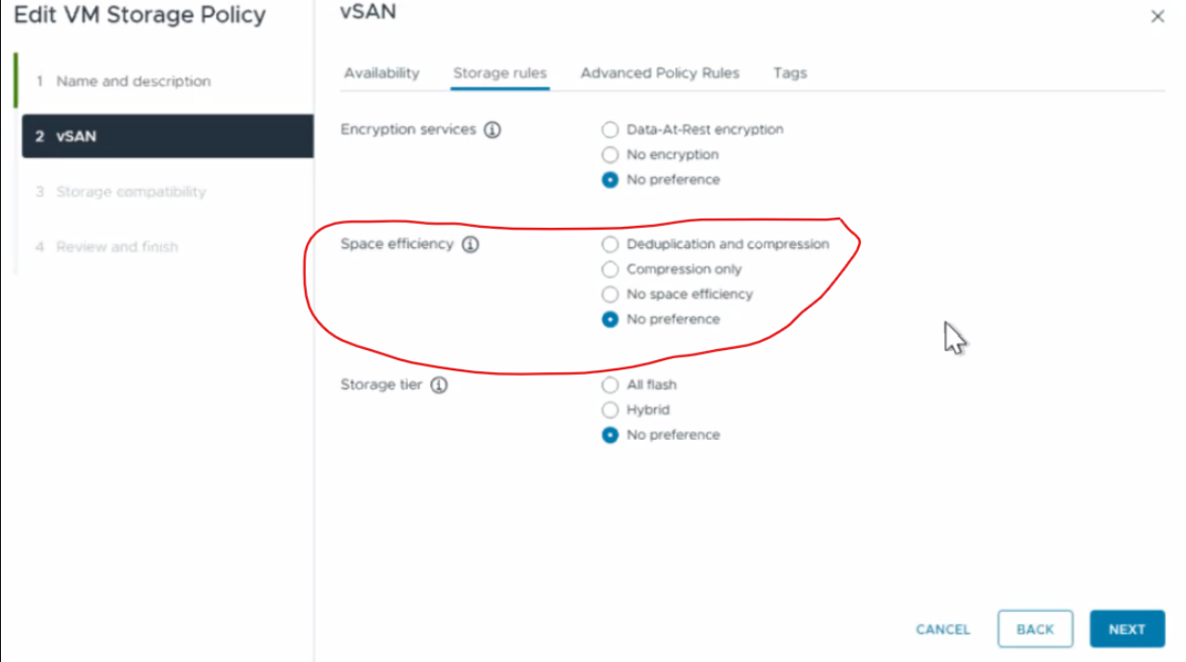Screen dimensions: 1186x662
Task: Go to Name and description step
Action: pos(133,81)
